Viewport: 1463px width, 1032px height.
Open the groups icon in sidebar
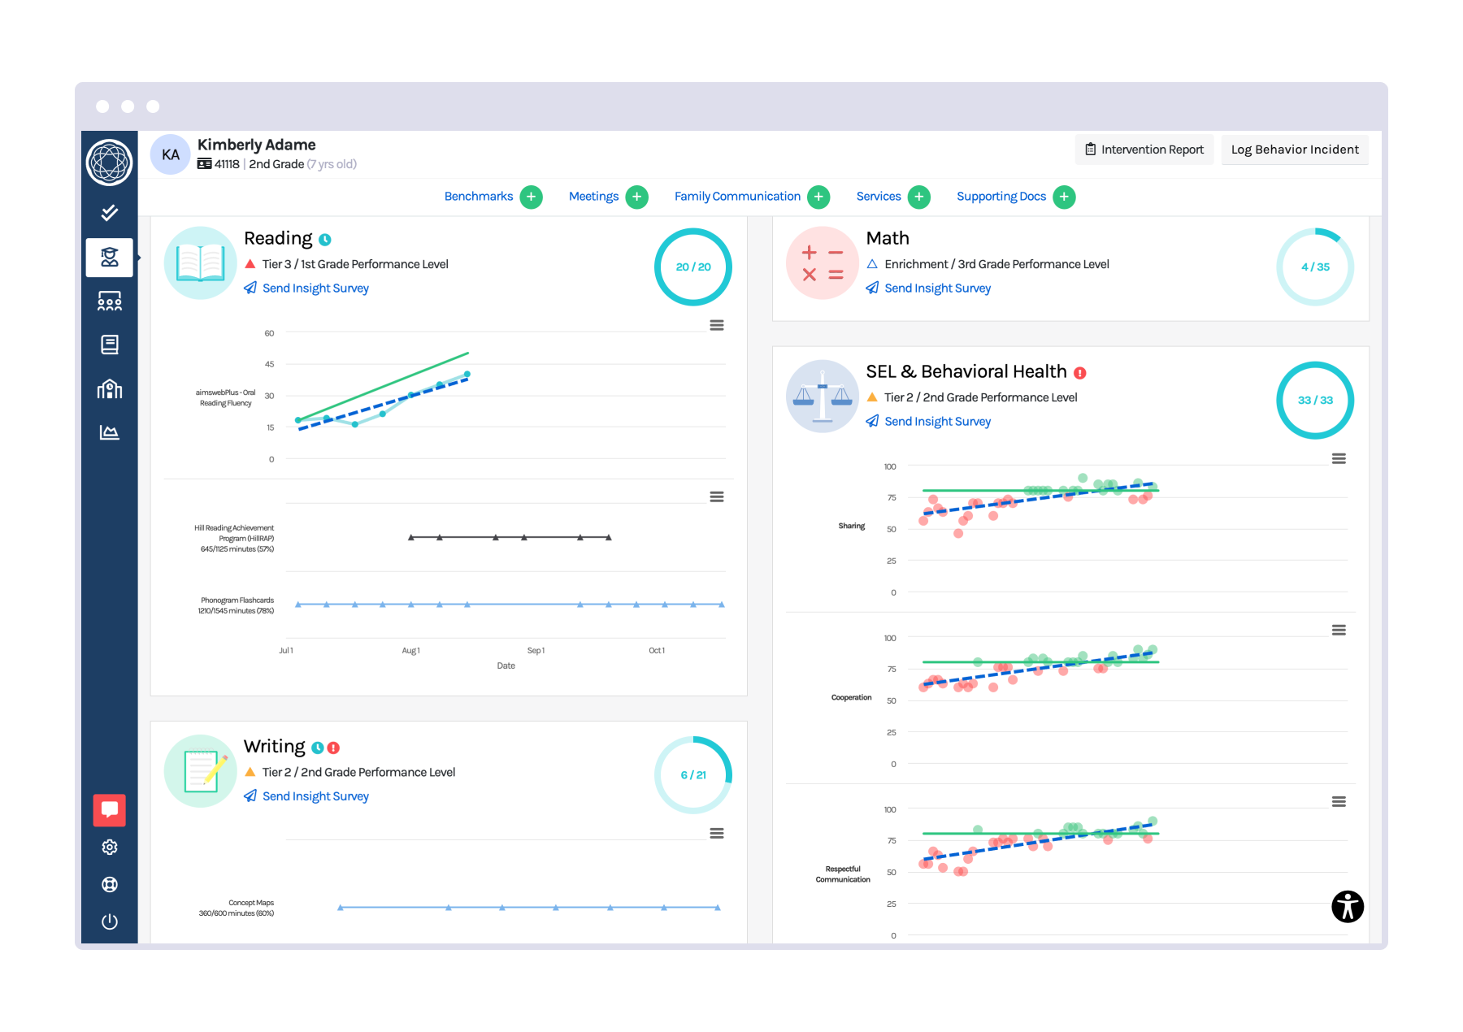[x=109, y=301]
